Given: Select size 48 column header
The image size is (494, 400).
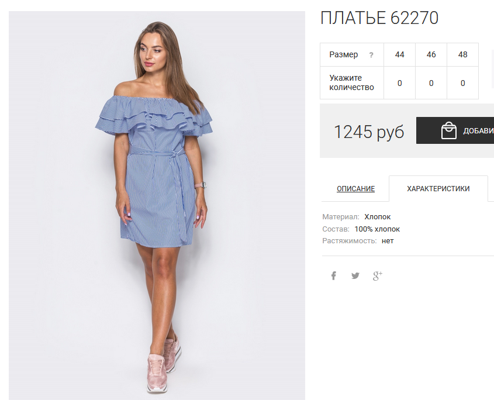Looking at the screenshot, I should pyautogui.click(x=462, y=54).
